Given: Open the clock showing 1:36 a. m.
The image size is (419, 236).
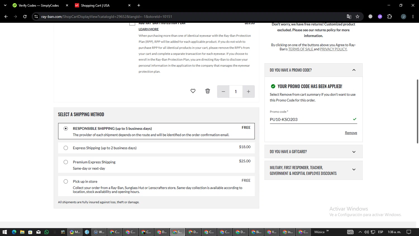Looking at the screenshot, I should (394, 232).
